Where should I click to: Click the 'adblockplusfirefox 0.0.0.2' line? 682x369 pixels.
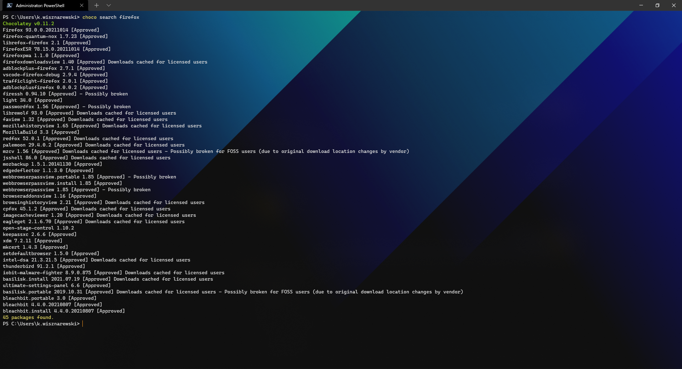55,87
